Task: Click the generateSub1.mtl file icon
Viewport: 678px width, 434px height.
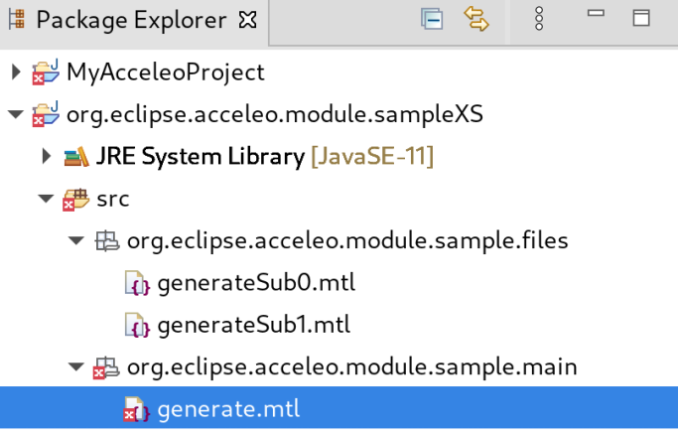Action: (x=137, y=325)
